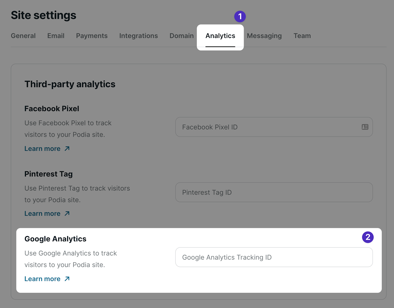Click the arrow icon beside Pinterest Tag Learn more
This screenshot has width=394, height=308.
67,213
